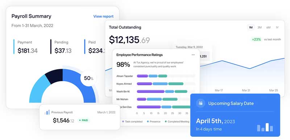Screen dimensions: 290x140
Task: Click the 98% performance rating value
Action: coord(123,65)
